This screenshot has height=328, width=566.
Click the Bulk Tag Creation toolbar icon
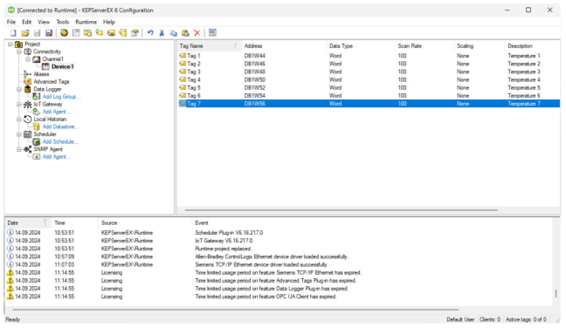tap(111, 33)
